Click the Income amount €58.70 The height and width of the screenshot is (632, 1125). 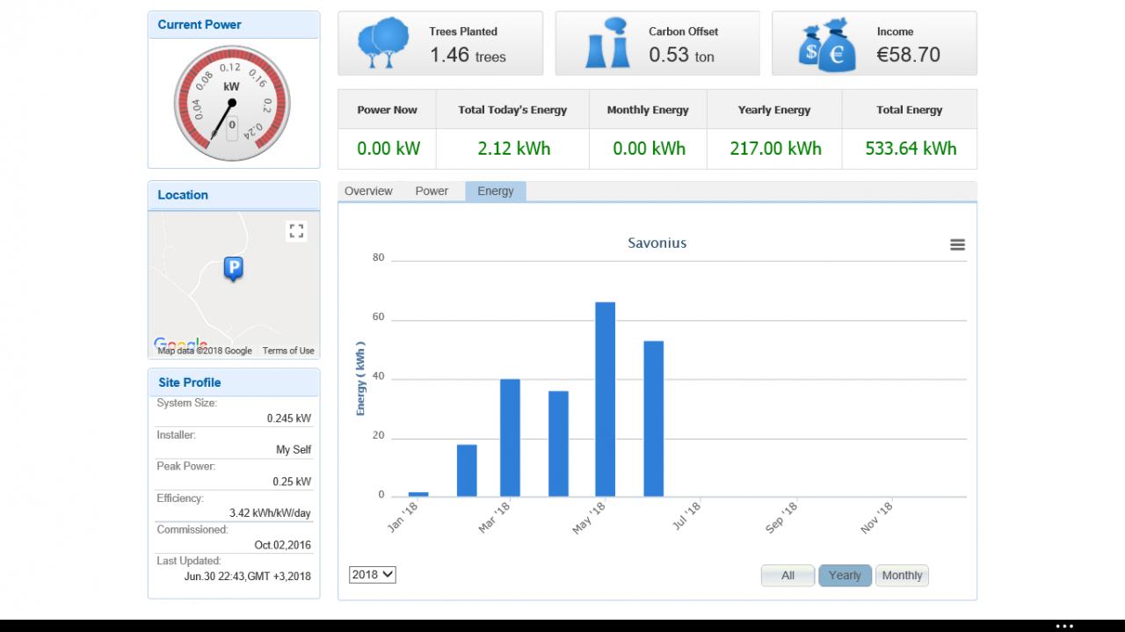click(x=908, y=54)
